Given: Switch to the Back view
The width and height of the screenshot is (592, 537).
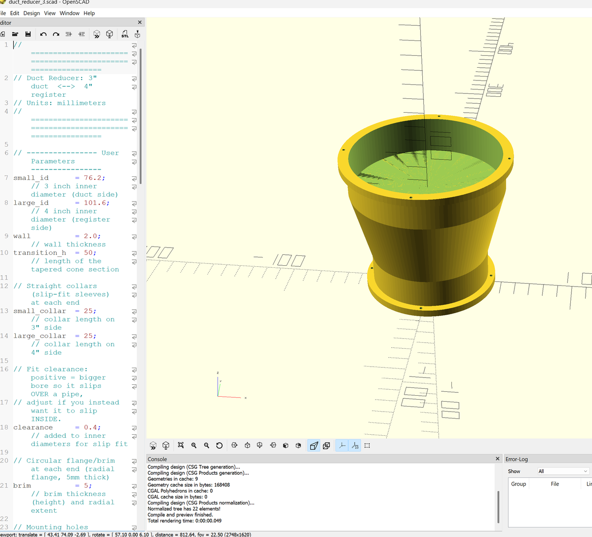Looking at the screenshot, I should [x=298, y=446].
